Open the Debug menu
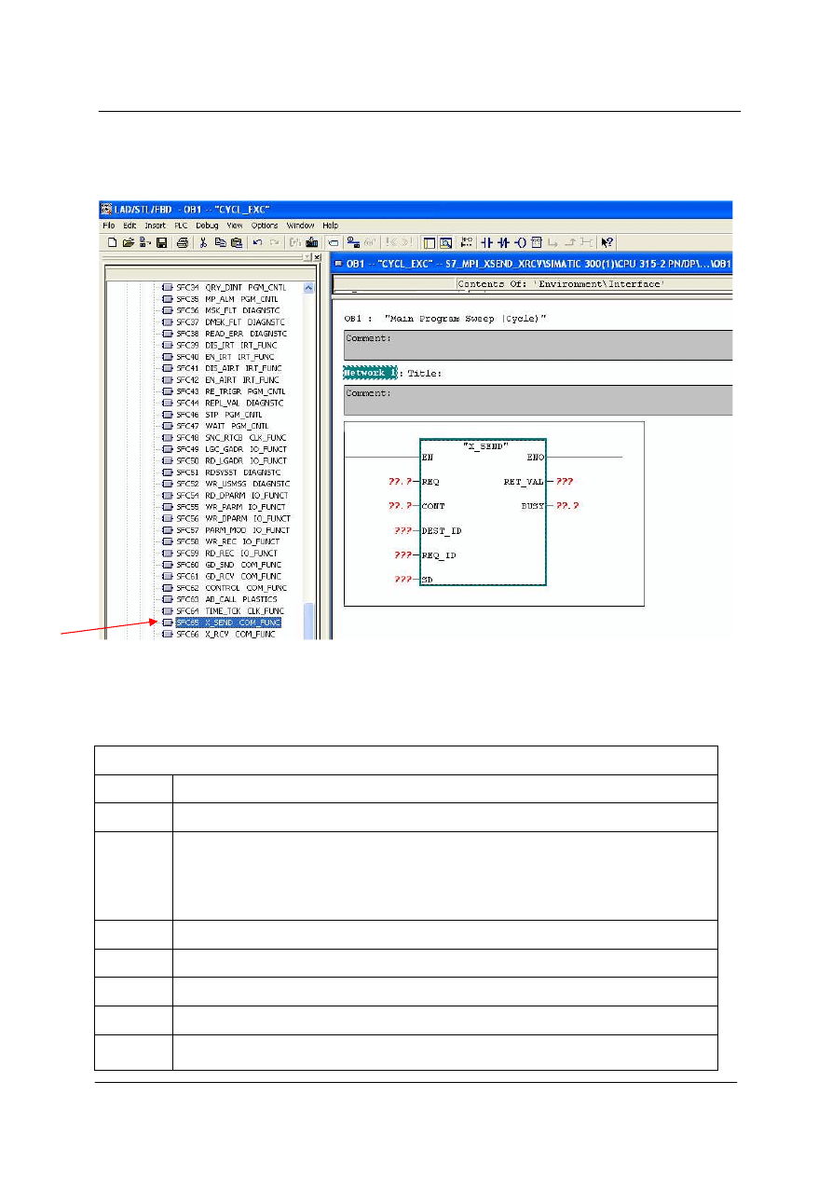This screenshot has width=832, height=1177. pyautogui.click(x=207, y=226)
